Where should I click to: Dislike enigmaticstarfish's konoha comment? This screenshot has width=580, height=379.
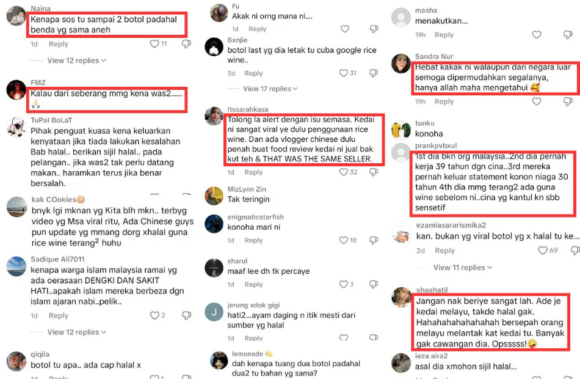(x=374, y=240)
